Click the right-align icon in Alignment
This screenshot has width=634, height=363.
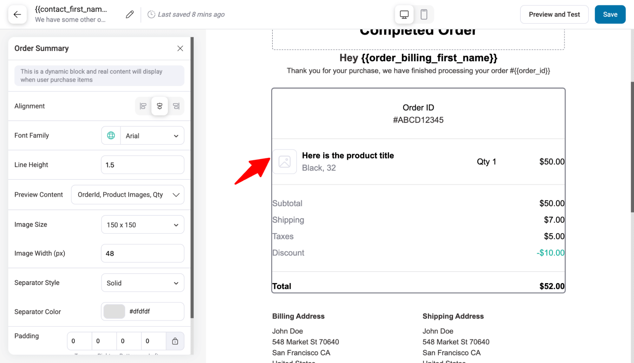pyautogui.click(x=176, y=106)
